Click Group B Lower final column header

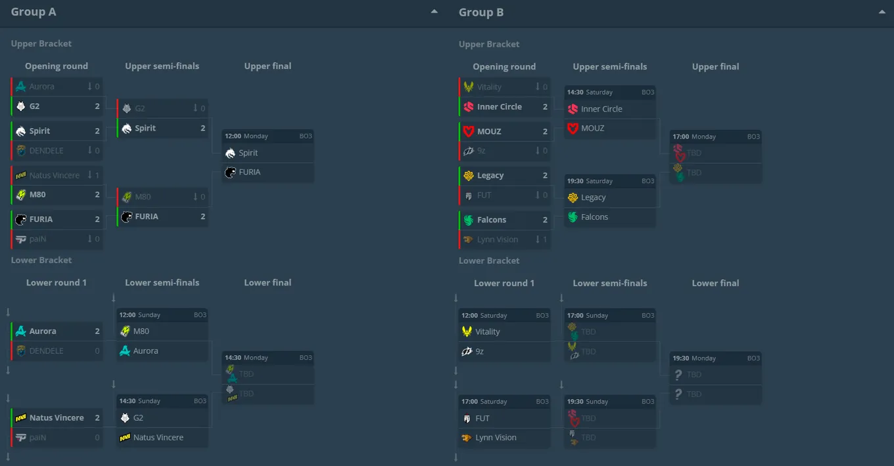[x=716, y=283]
